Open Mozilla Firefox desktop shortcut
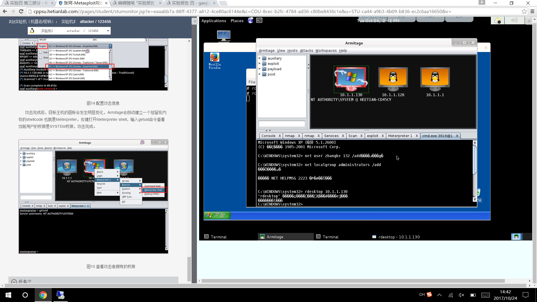Image resolution: width=537 pixels, height=302 pixels. (215, 61)
